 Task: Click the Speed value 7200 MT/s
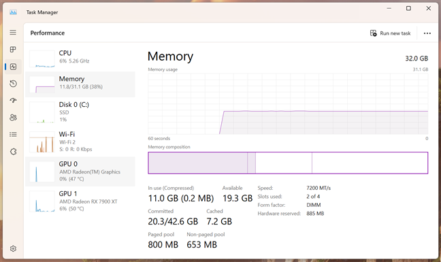tap(318, 188)
